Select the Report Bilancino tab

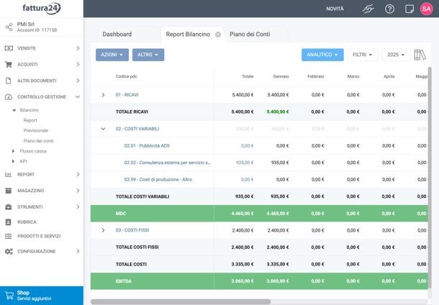[x=188, y=35]
